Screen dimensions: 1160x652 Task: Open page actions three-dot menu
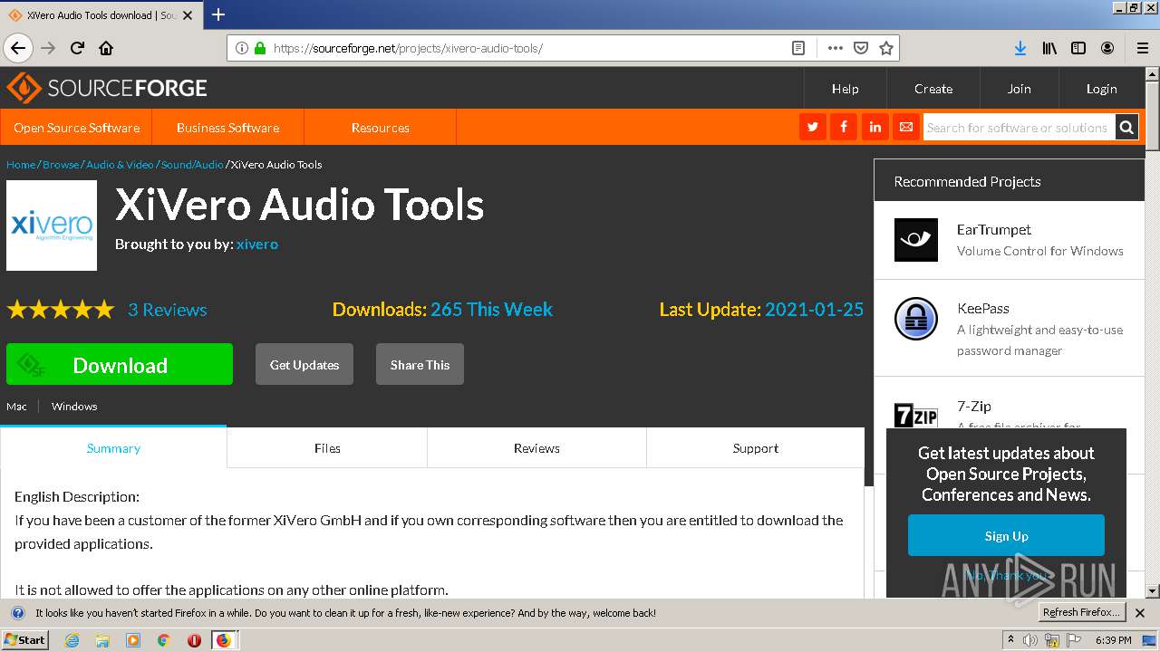[836, 48]
